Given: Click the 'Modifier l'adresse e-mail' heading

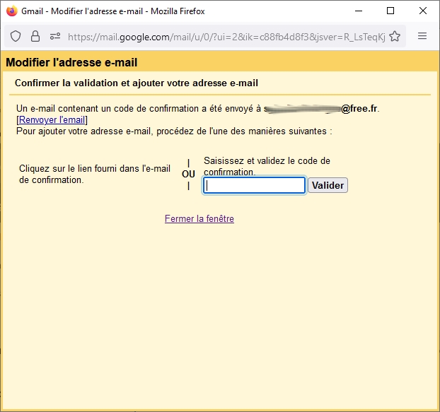Looking at the screenshot, I should pyautogui.click(x=71, y=62).
